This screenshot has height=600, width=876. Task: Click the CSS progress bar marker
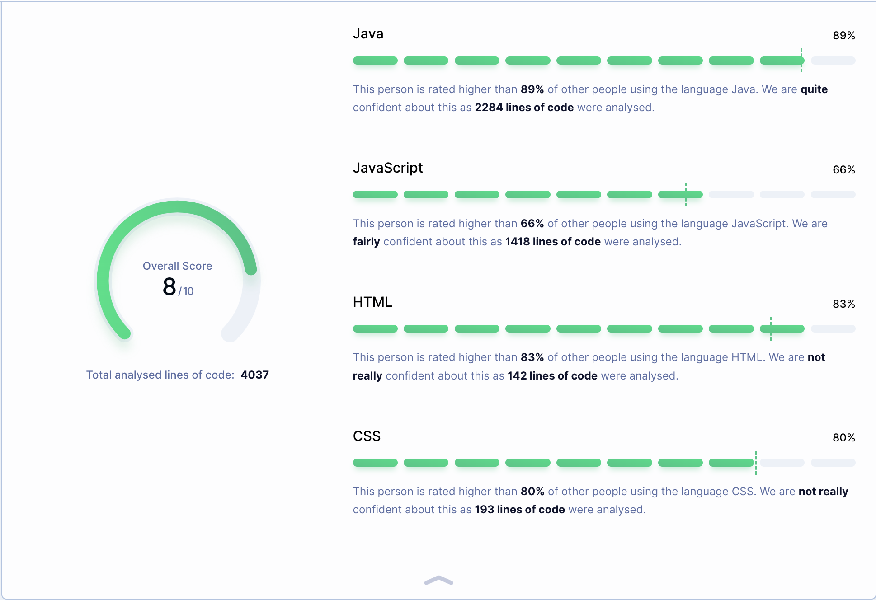pyautogui.click(x=755, y=463)
